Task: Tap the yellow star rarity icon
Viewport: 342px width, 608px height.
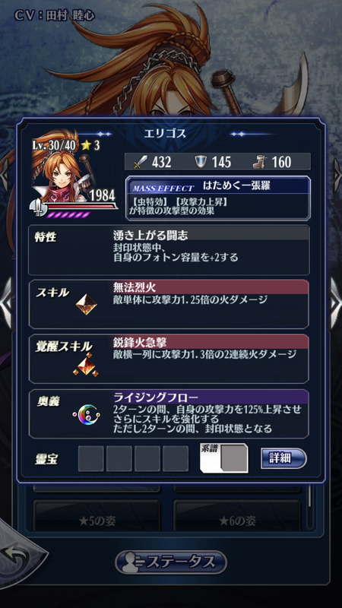Action: coord(86,146)
